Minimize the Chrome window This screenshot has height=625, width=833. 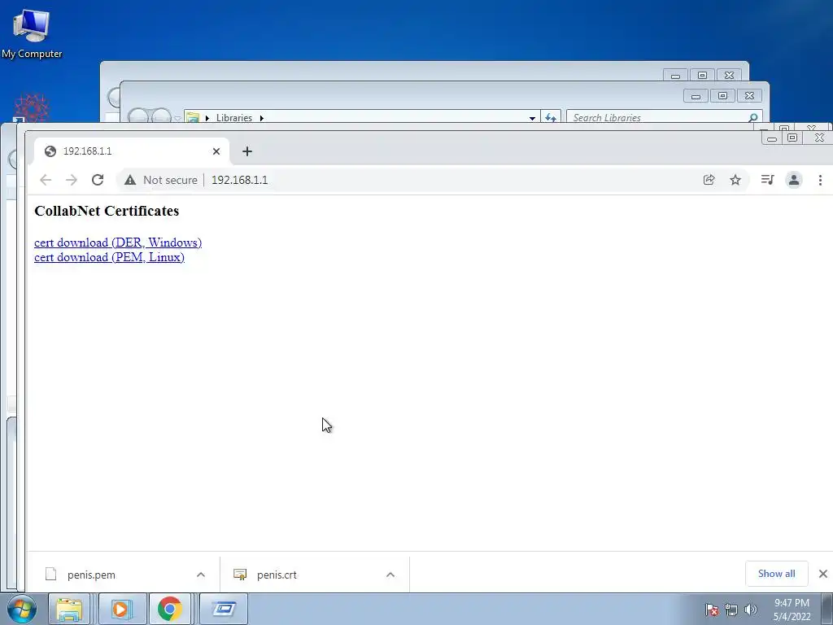[773, 138]
